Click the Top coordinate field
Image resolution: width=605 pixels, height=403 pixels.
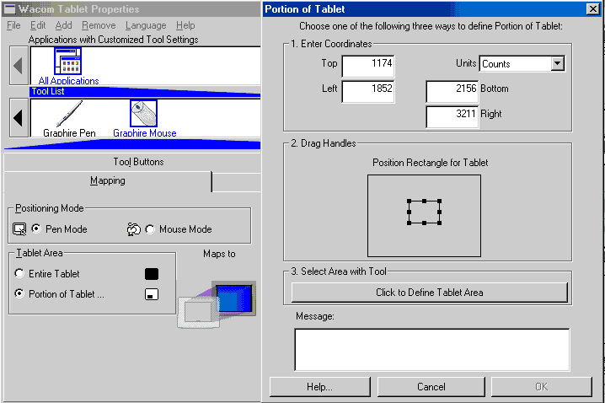click(x=368, y=67)
